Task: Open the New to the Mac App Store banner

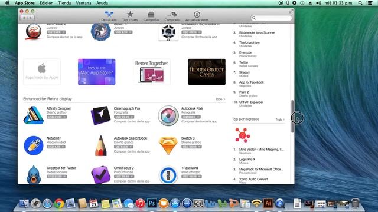Action: pyautogui.click(x=97, y=72)
